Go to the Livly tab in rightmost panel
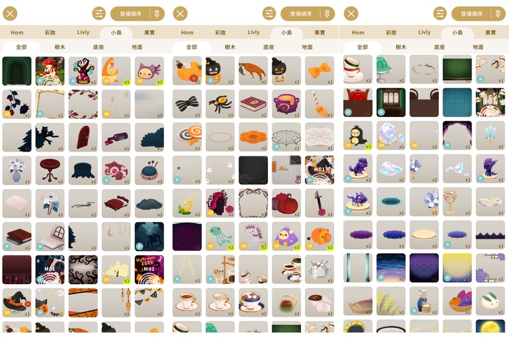509x338 pixels. point(424,32)
